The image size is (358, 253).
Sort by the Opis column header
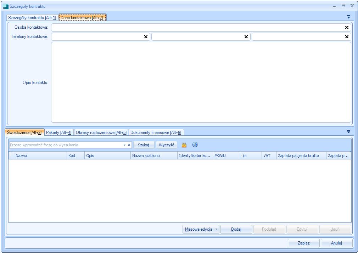click(x=107, y=156)
